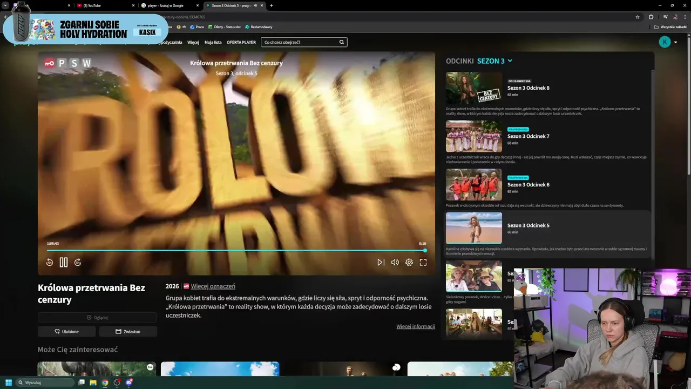
Task: Click the Zwiastun trailer button
Action: coord(128,332)
